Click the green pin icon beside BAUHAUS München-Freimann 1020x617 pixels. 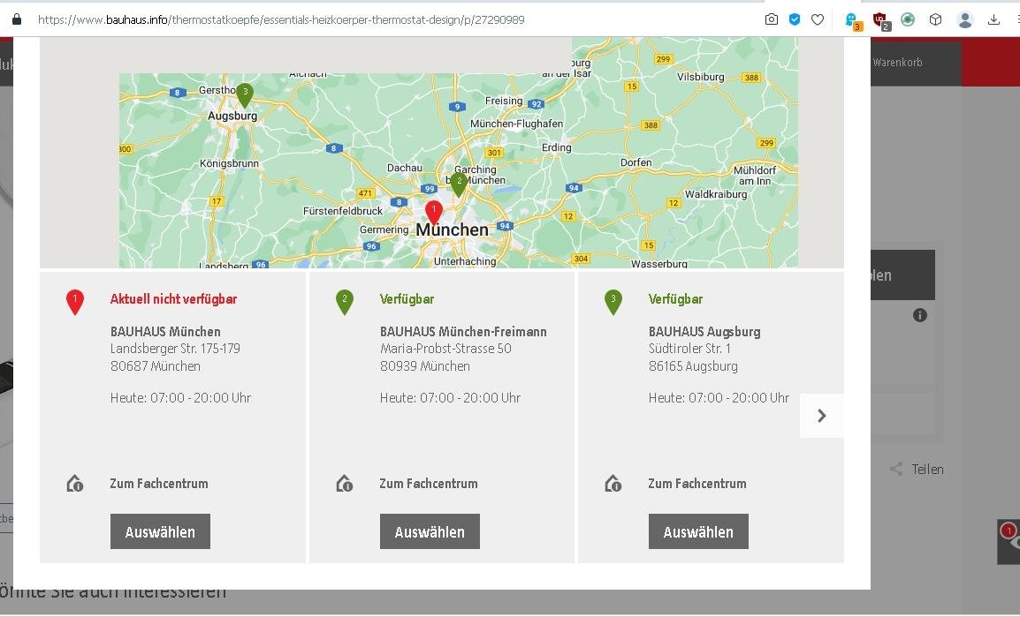point(345,303)
